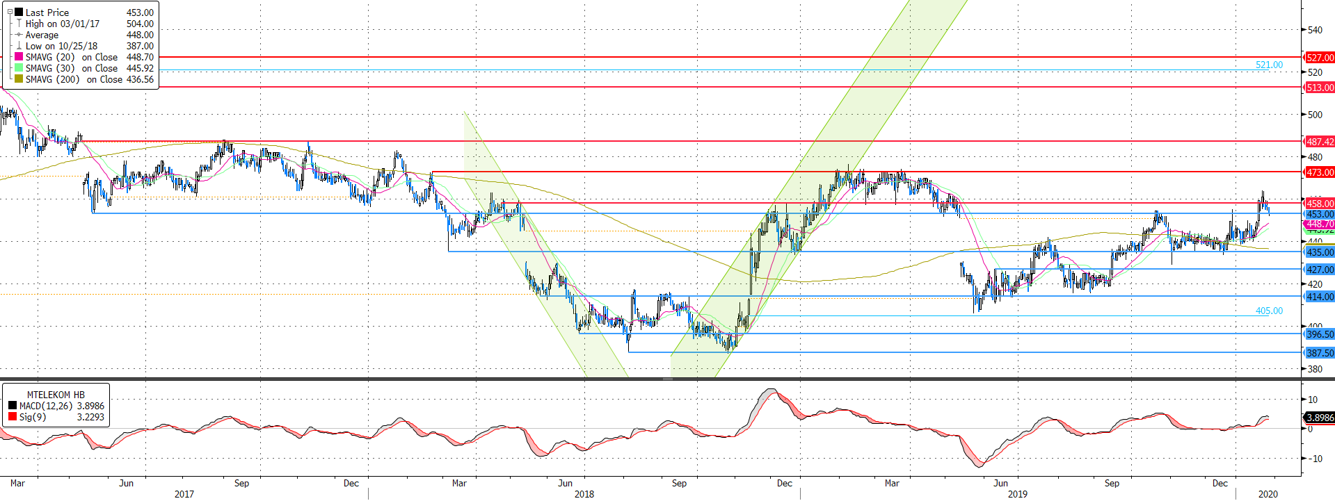The image size is (1335, 501).
Task: Click the black Last Price color swatch
Action: click(19, 13)
